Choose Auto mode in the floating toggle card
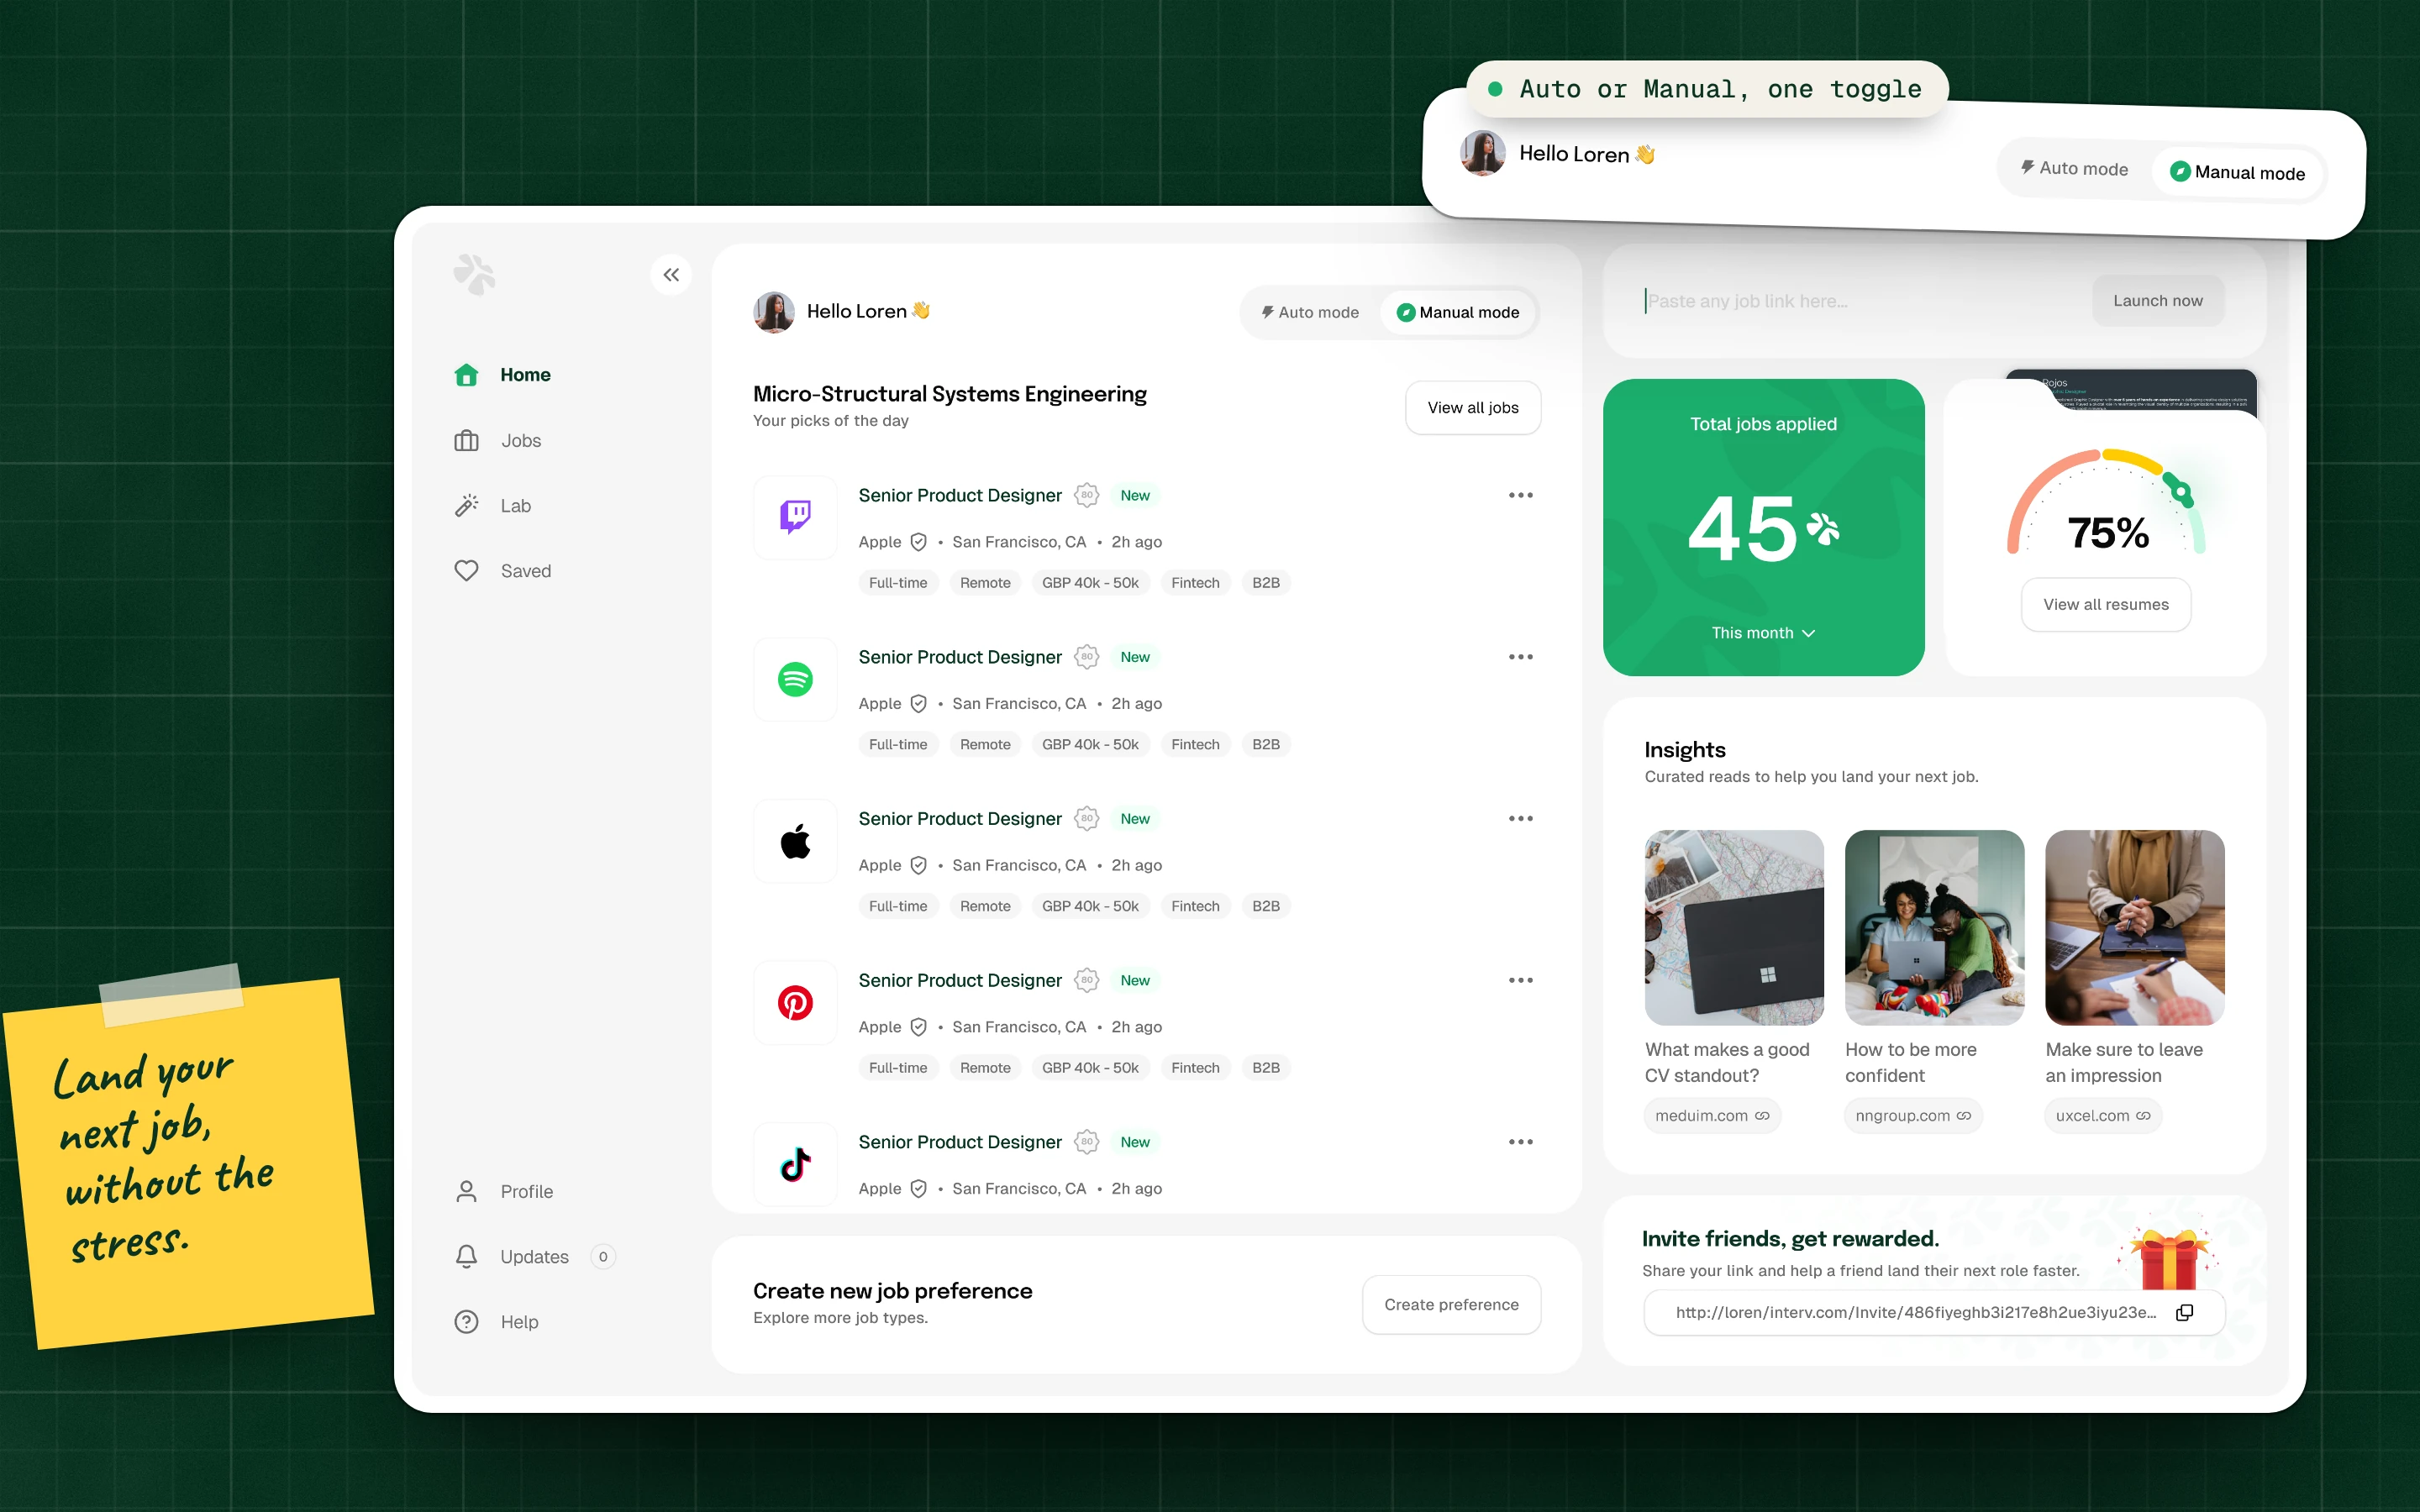This screenshot has height=1512, width=2420. 2074,168
